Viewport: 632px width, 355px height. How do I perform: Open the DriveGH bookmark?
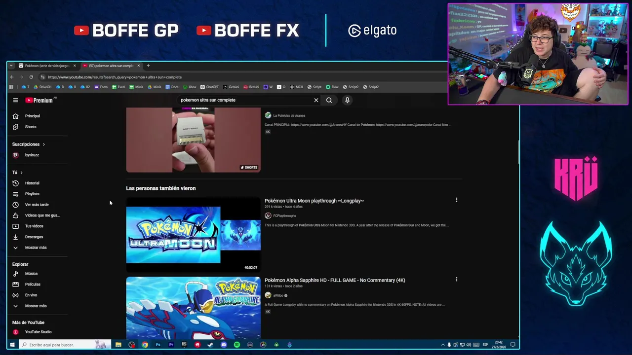click(42, 87)
